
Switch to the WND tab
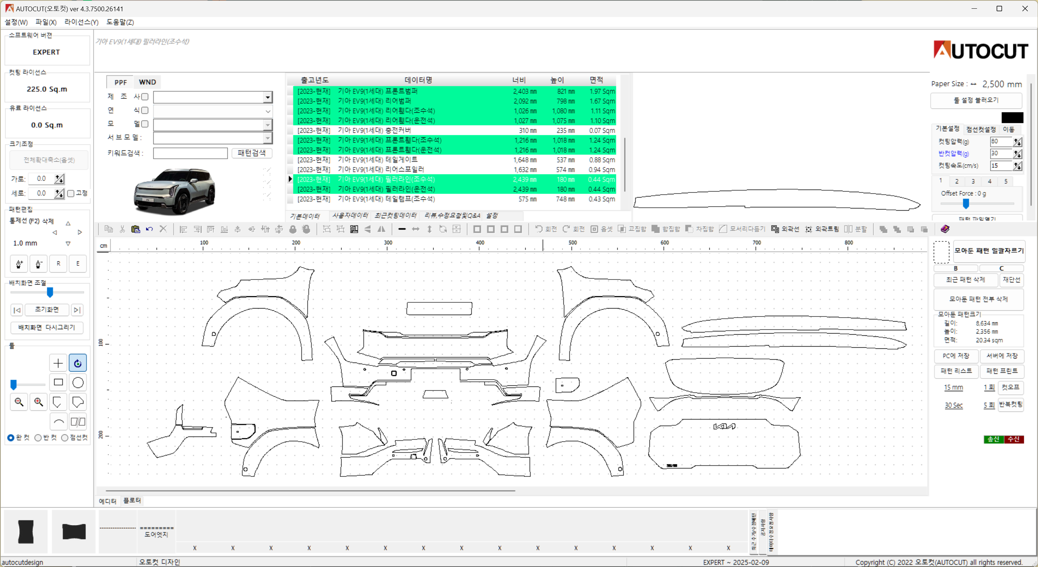coord(147,82)
